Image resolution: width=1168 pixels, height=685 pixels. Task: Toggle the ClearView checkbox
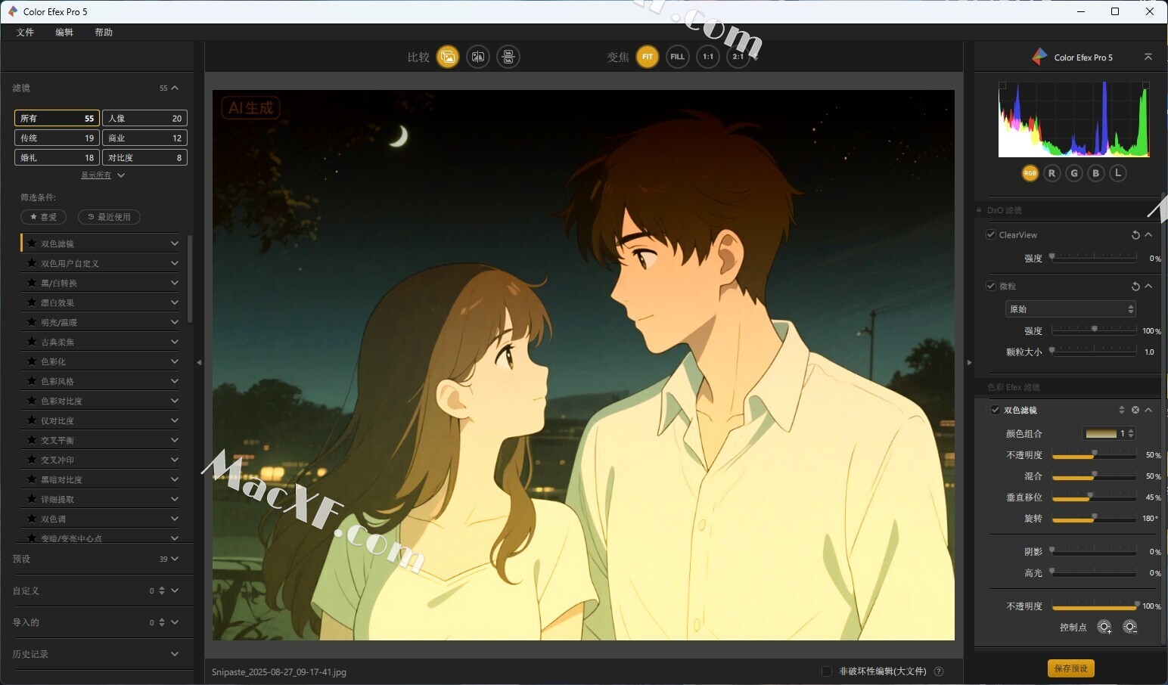(x=991, y=234)
